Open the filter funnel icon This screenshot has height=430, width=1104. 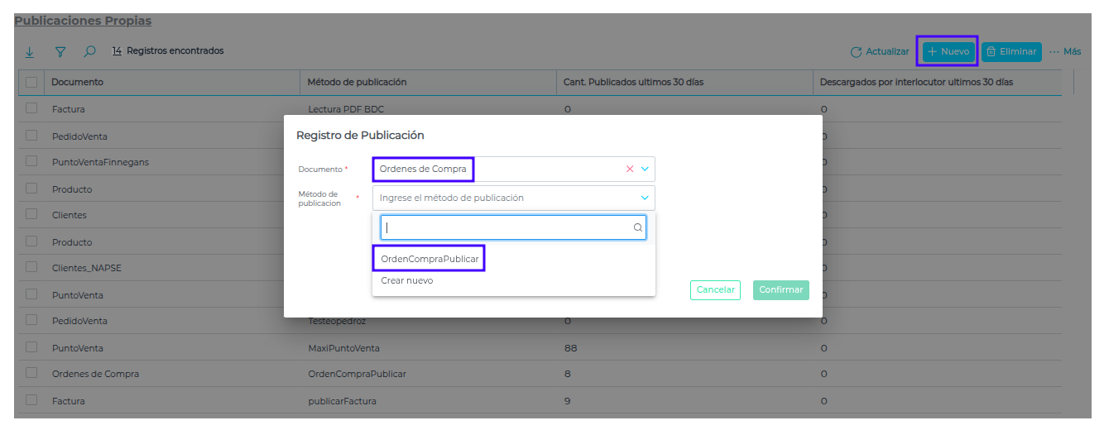(60, 51)
